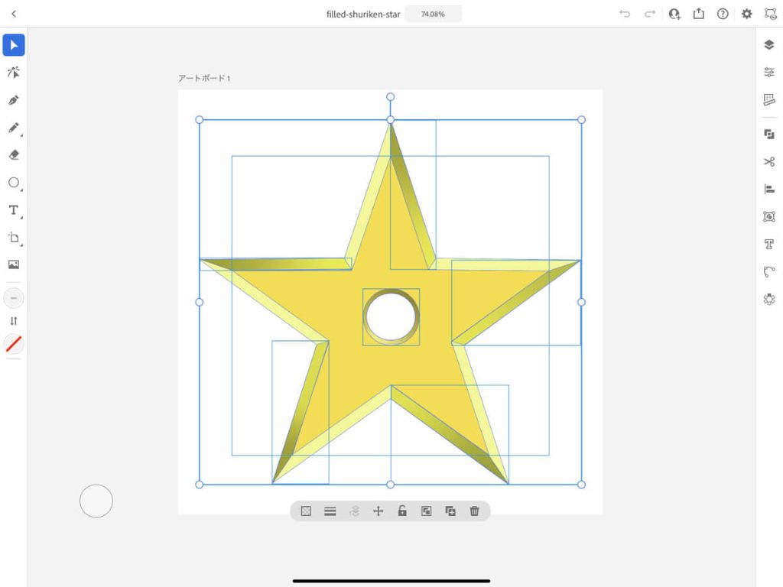Open the help question mark
The height and width of the screenshot is (587, 783).
(x=723, y=14)
